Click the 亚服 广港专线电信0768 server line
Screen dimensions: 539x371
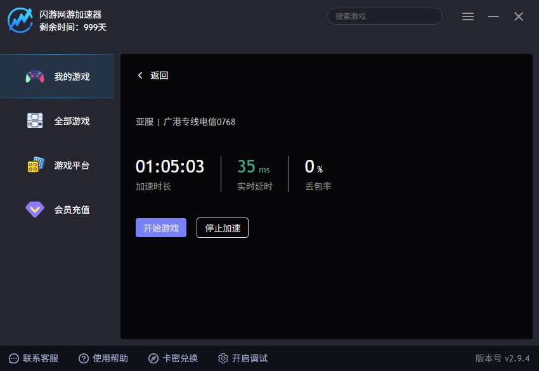point(185,122)
